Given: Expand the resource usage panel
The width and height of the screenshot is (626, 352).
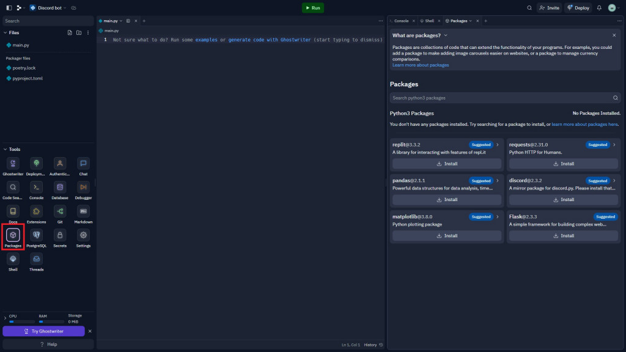Looking at the screenshot, I should tap(5, 318).
